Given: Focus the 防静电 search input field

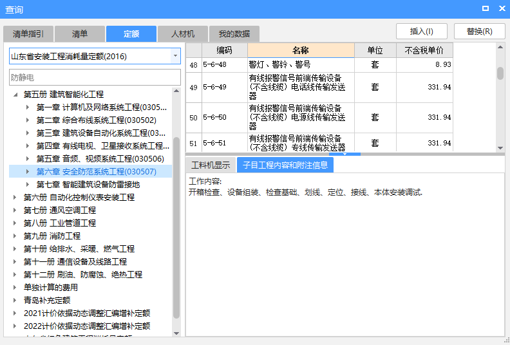Looking at the screenshot, I should 95,77.
